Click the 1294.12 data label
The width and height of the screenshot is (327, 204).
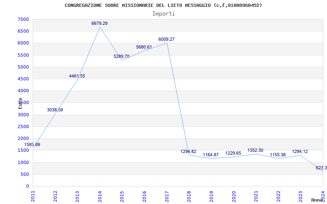(300, 151)
